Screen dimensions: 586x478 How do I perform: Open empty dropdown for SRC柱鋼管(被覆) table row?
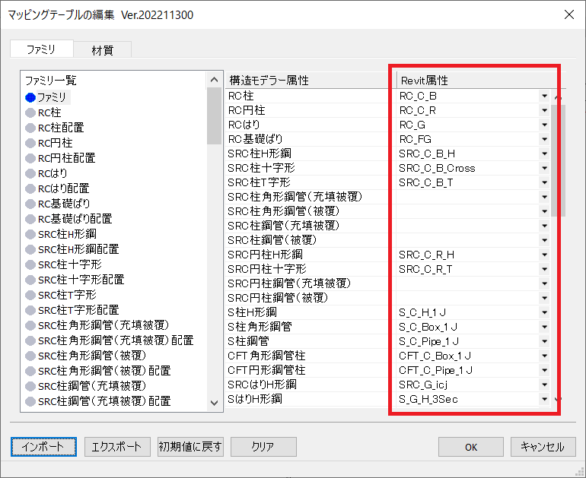click(544, 240)
